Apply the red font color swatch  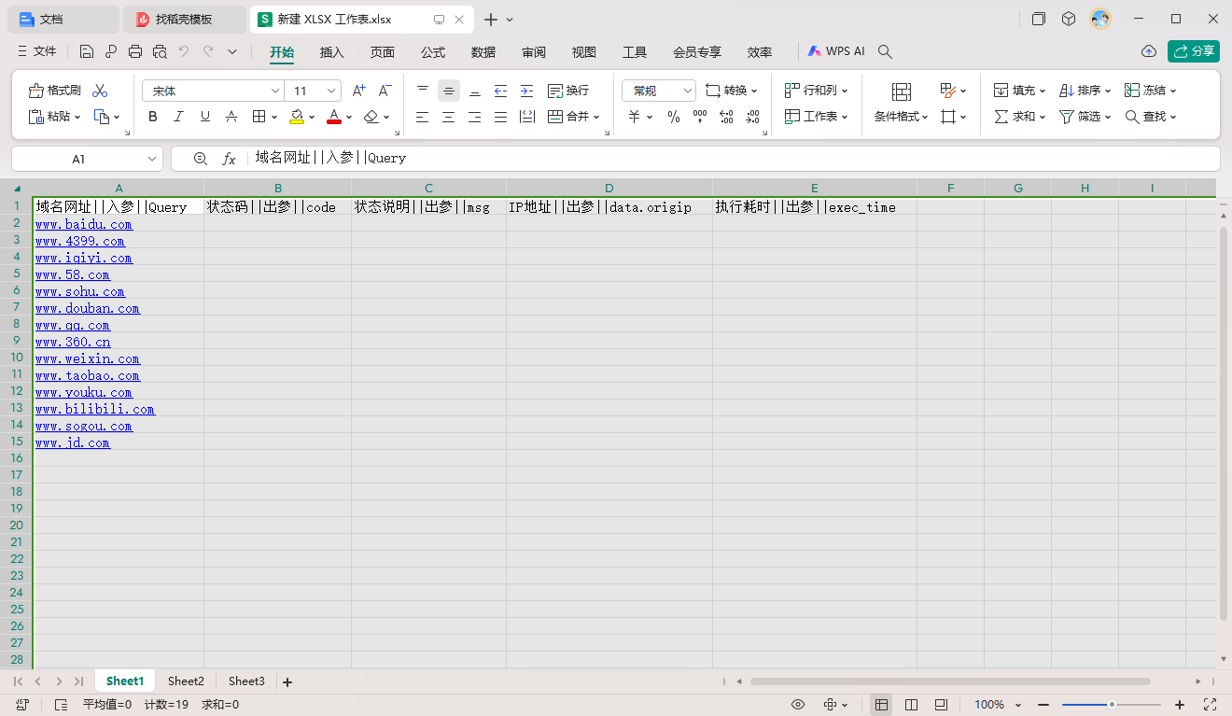coord(334,117)
